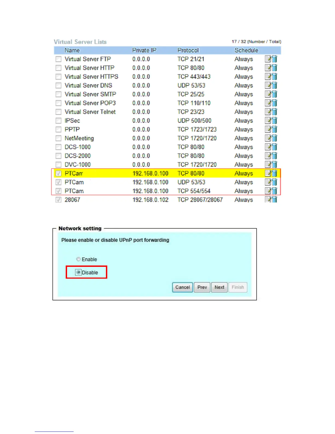Screen dimensions: 335x434
Task: Click the TCP 443/443 protocol cell
Action: 194,76
